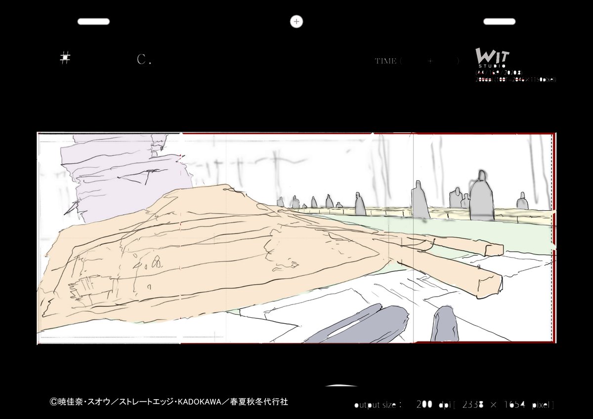Click the left peg bar slot

tap(94, 21)
